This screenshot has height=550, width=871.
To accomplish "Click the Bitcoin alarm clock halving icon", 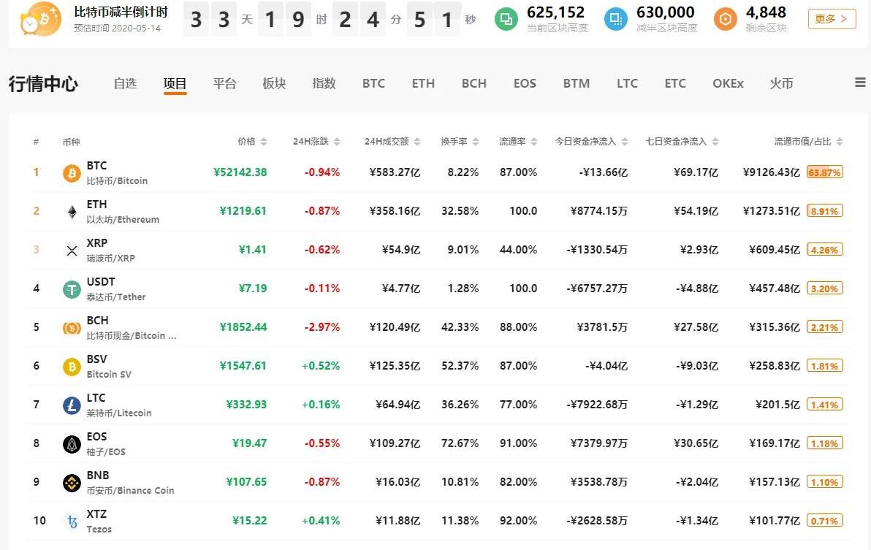I will click(40, 19).
